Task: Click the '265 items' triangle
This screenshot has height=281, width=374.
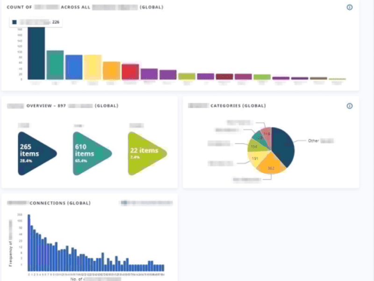Action: click(36, 154)
